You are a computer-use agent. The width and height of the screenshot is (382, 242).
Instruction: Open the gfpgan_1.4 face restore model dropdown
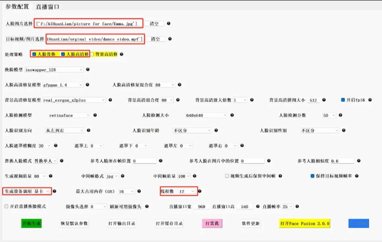point(63,85)
